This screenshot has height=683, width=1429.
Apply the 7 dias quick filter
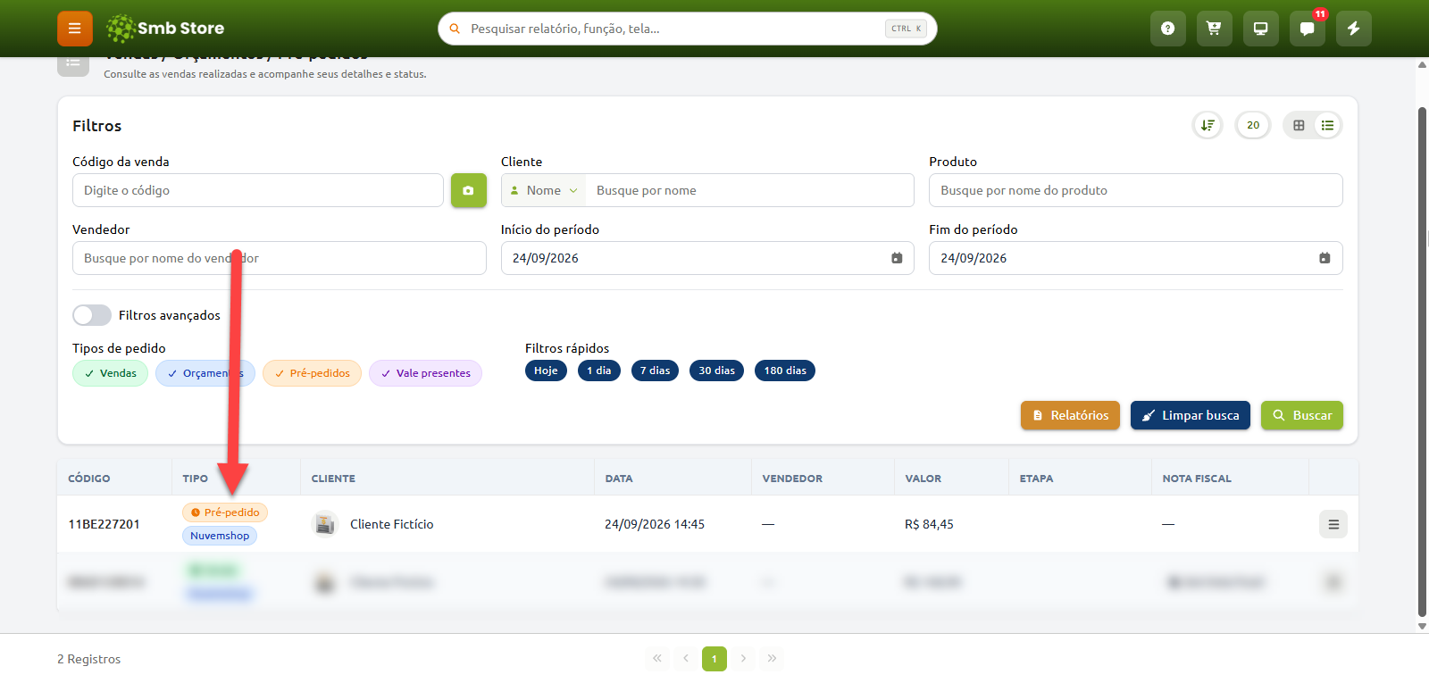point(655,371)
